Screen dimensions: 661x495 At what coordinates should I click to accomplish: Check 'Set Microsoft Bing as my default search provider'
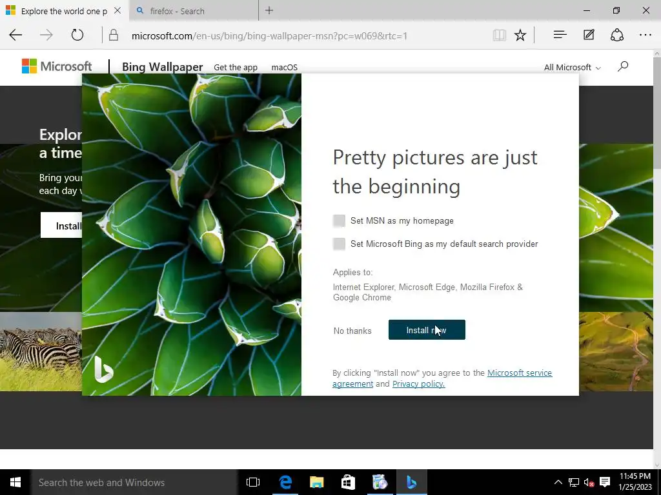tap(339, 244)
